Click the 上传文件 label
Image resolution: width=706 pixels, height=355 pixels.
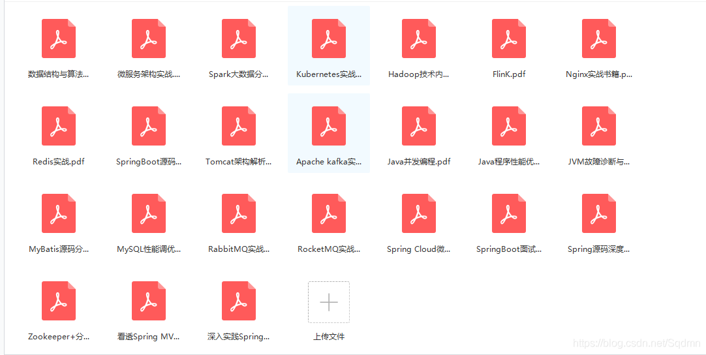pos(329,337)
